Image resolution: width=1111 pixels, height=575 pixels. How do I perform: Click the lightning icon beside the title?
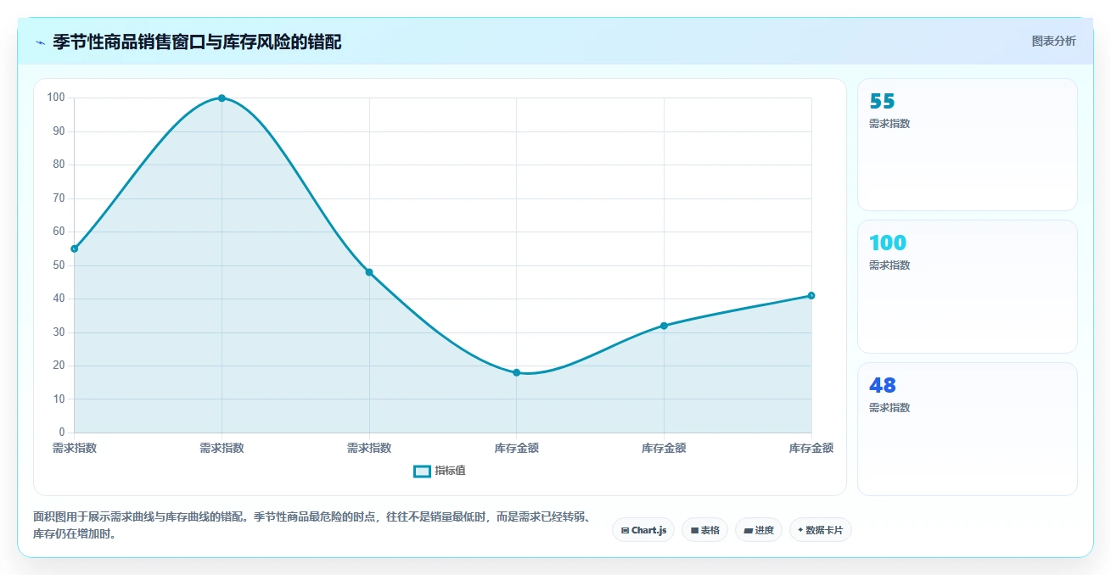pyautogui.click(x=40, y=42)
